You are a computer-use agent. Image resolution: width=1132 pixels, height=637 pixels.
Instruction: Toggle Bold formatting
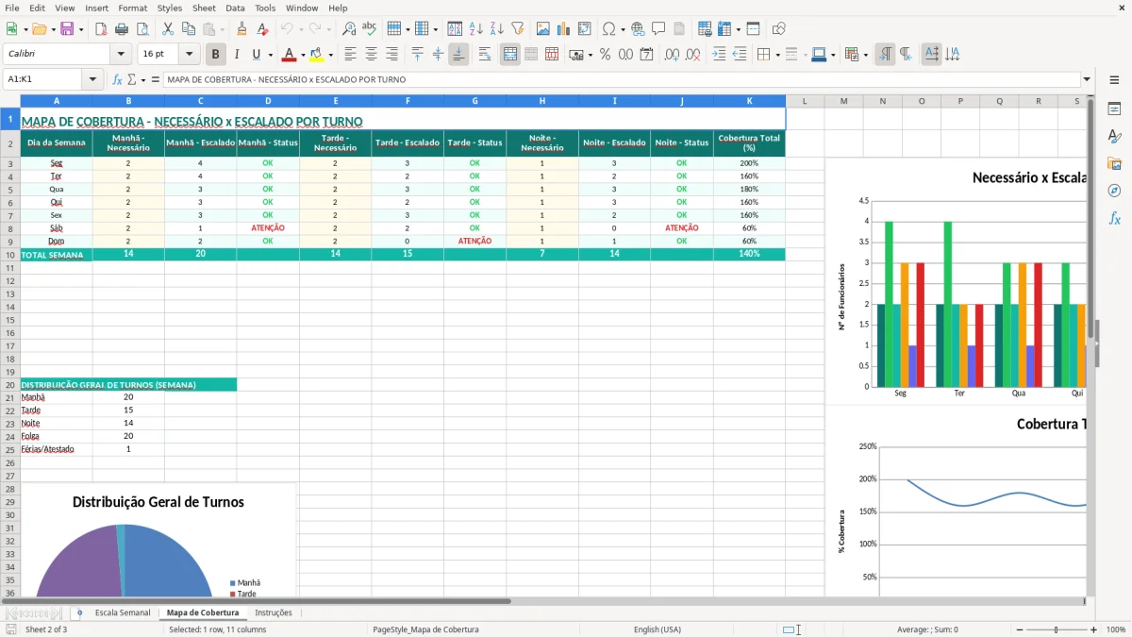pyautogui.click(x=216, y=55)
